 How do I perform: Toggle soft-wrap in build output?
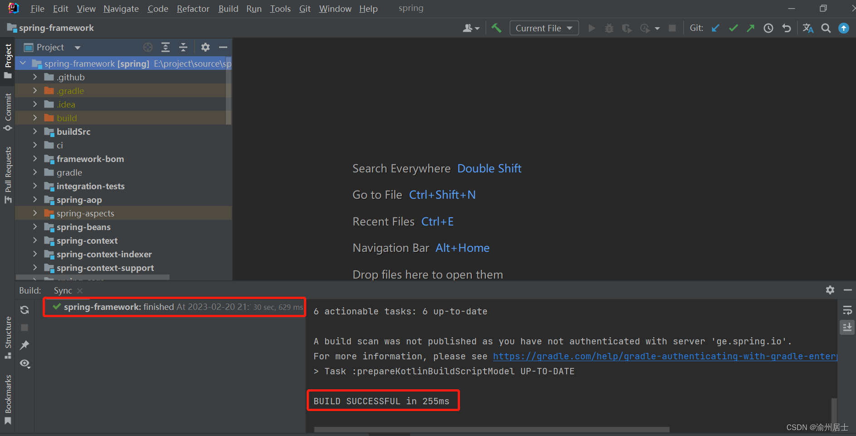coord(847,310)
